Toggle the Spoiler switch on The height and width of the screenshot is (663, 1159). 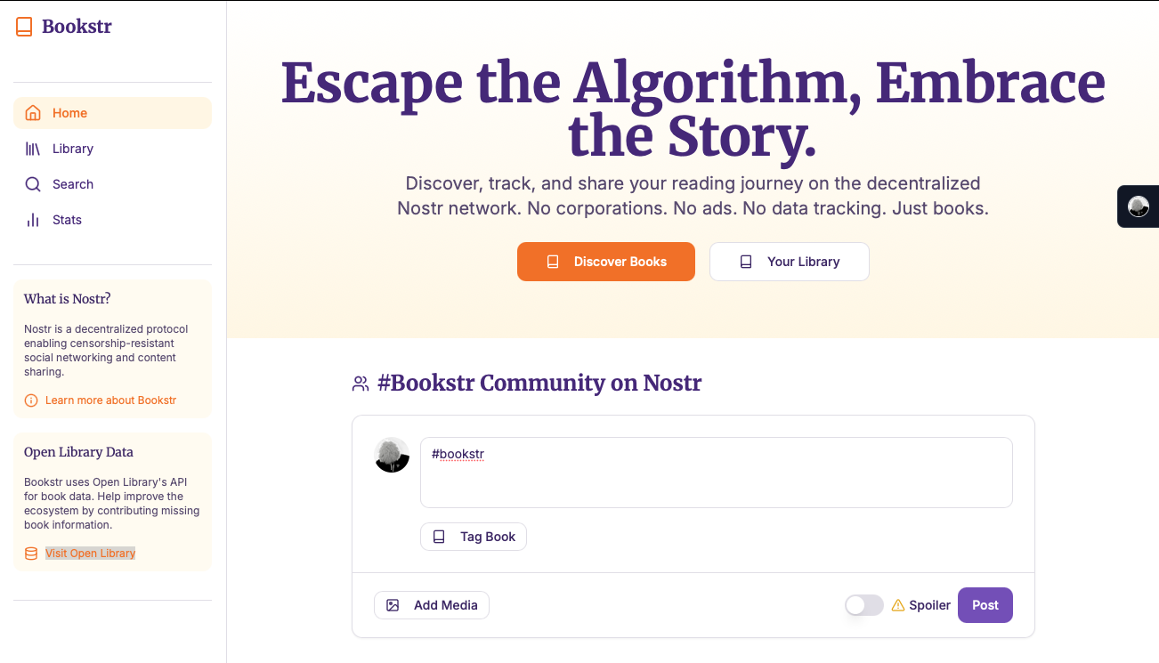tap(864, 605)
